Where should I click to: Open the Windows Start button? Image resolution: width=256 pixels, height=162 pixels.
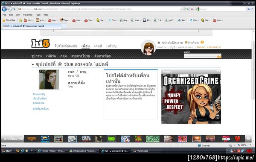(x=7, y=151)
